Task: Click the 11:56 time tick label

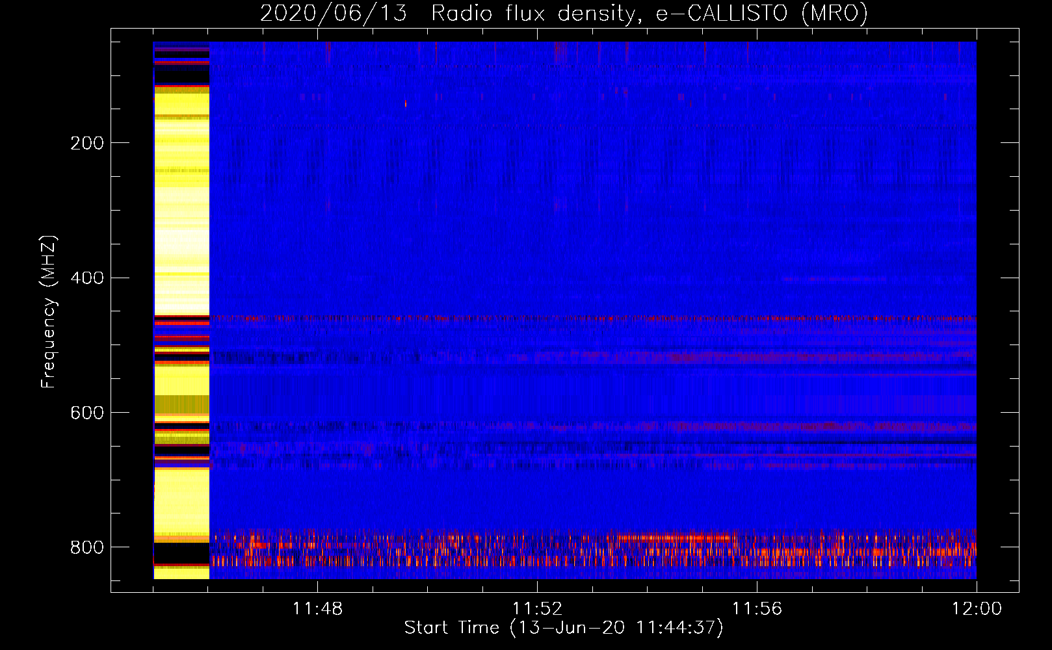Action: point(757,609)
